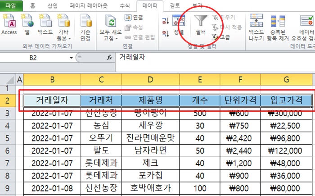Click the Name Box showing B2
The height and width of the screenshot is (196, 315).
[x=33, y=58]
